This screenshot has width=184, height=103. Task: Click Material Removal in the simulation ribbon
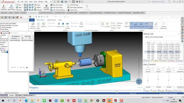click(33, 25)
